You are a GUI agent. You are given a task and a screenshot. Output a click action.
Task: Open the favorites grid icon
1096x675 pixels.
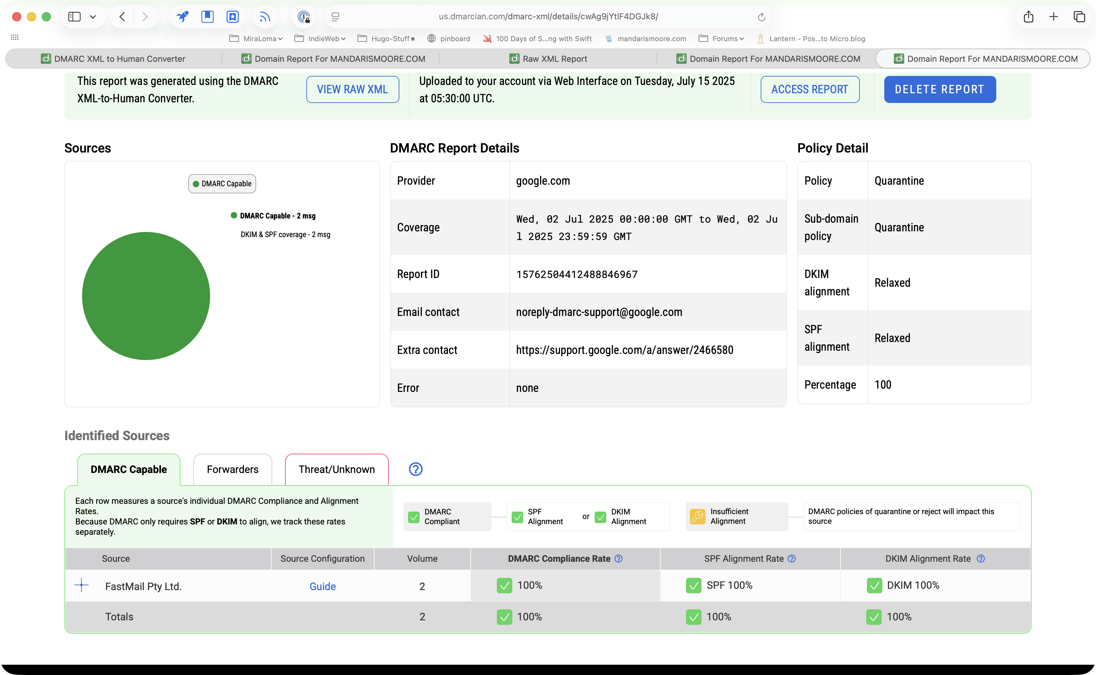14,38
